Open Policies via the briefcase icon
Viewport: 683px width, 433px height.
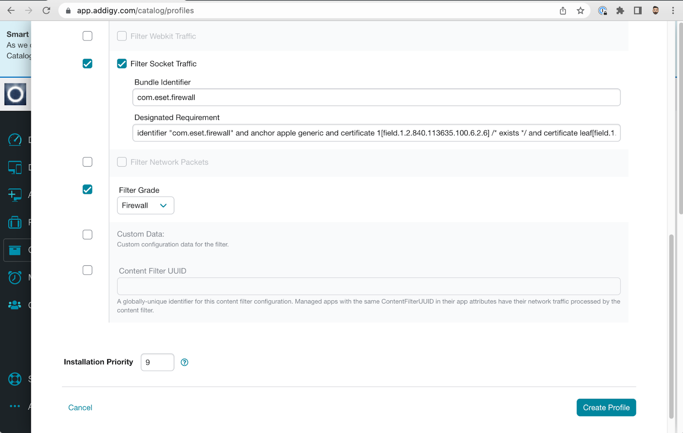(x=15, y=222)
